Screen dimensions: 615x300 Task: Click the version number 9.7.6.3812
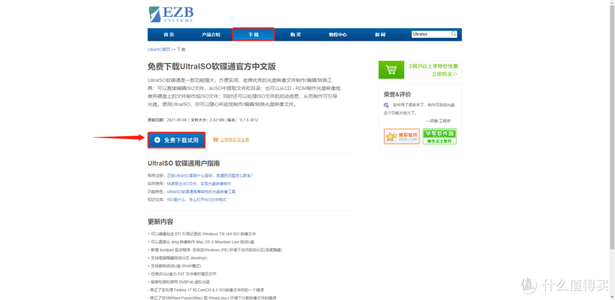[x=249, y=120]
